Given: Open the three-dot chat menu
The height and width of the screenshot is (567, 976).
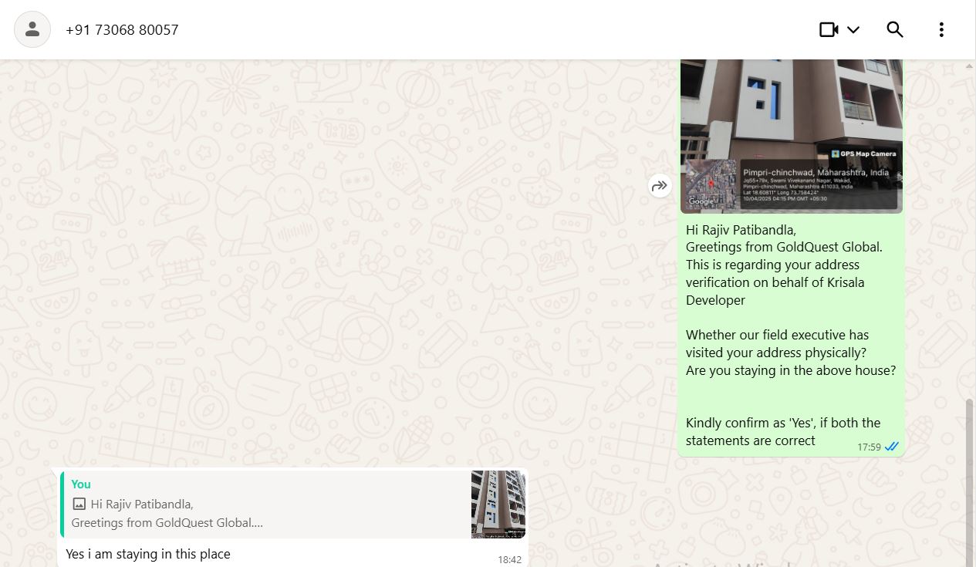Looking at the screenshot, I should point(941,29).
